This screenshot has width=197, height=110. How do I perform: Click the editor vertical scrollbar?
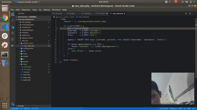point(196,49)
